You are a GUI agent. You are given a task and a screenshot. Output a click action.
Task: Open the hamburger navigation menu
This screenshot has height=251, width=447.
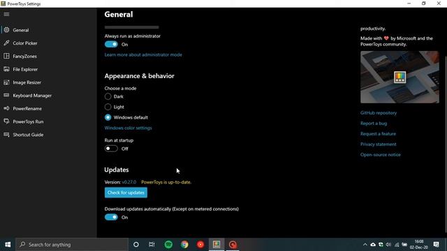tap(6, 14)
